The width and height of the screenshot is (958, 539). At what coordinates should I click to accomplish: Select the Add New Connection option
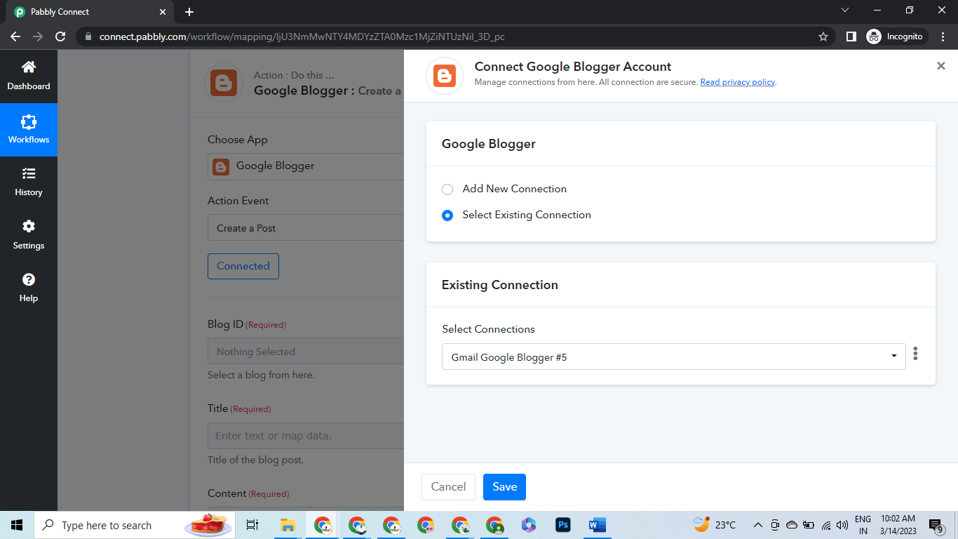tap(447, 189)
